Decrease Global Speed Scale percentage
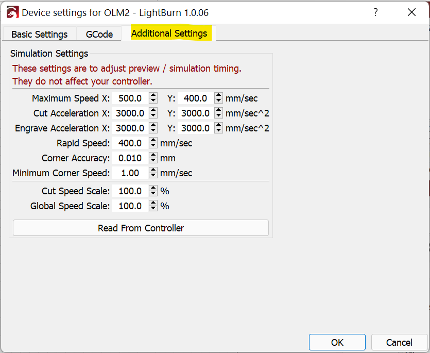The height and width of the screenshot is (353, 430). (x=153, y=209)
